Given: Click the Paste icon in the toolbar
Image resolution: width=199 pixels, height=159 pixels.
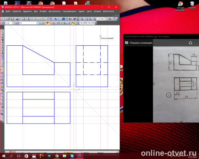Looking at the screenshot, I should [x=43, y=19].
